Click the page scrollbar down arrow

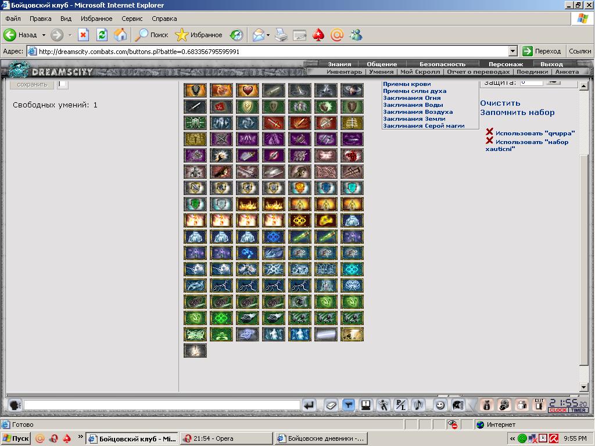click(584, 387)
